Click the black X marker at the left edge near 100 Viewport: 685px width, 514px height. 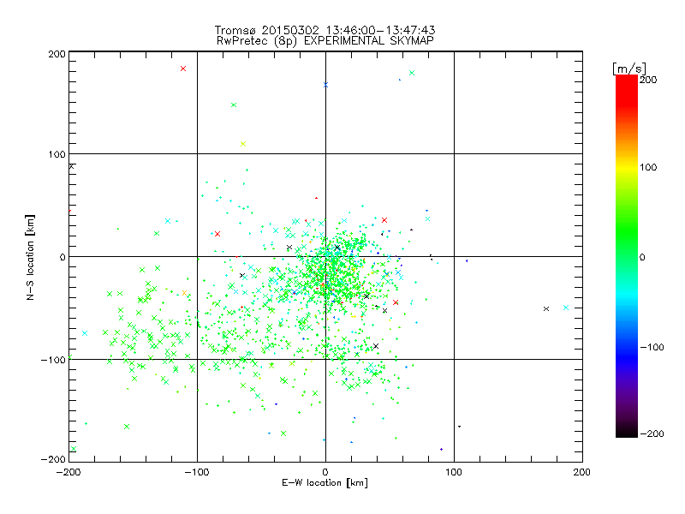(72, 166)
